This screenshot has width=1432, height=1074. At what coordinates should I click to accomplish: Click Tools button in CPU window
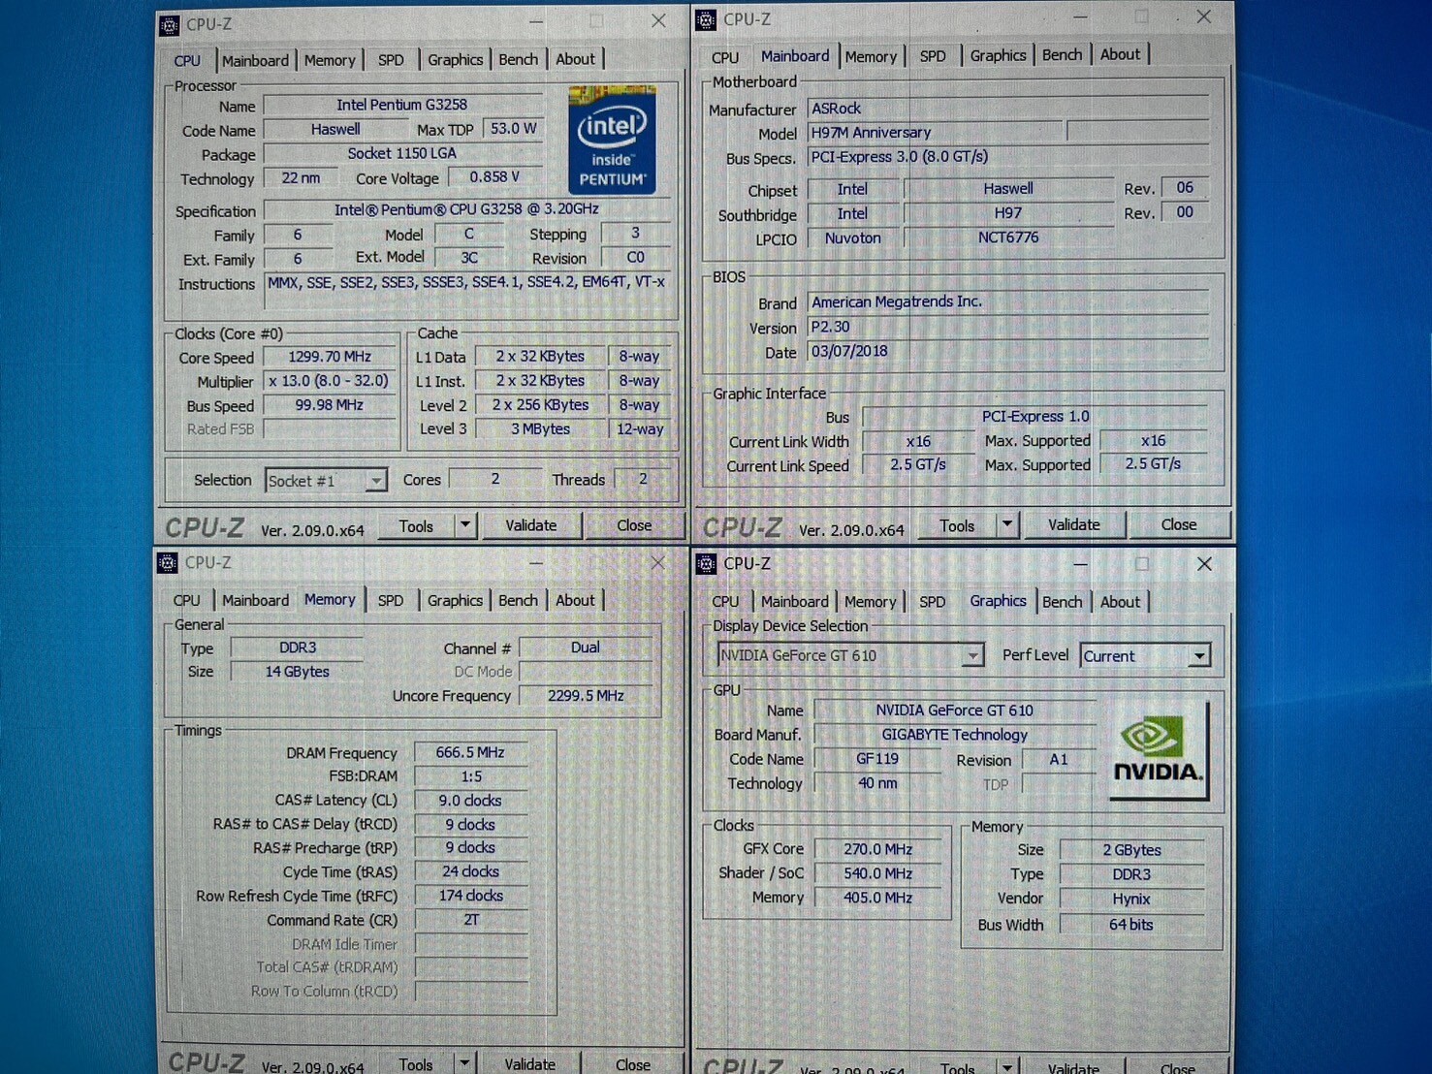[x=416, y=526]
